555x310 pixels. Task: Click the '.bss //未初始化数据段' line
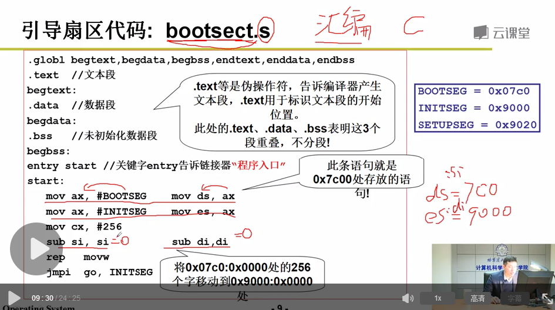click(92, 136)
